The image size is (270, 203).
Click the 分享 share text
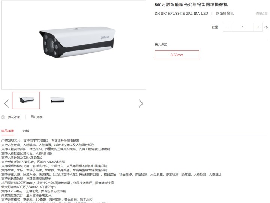[39, 117]
